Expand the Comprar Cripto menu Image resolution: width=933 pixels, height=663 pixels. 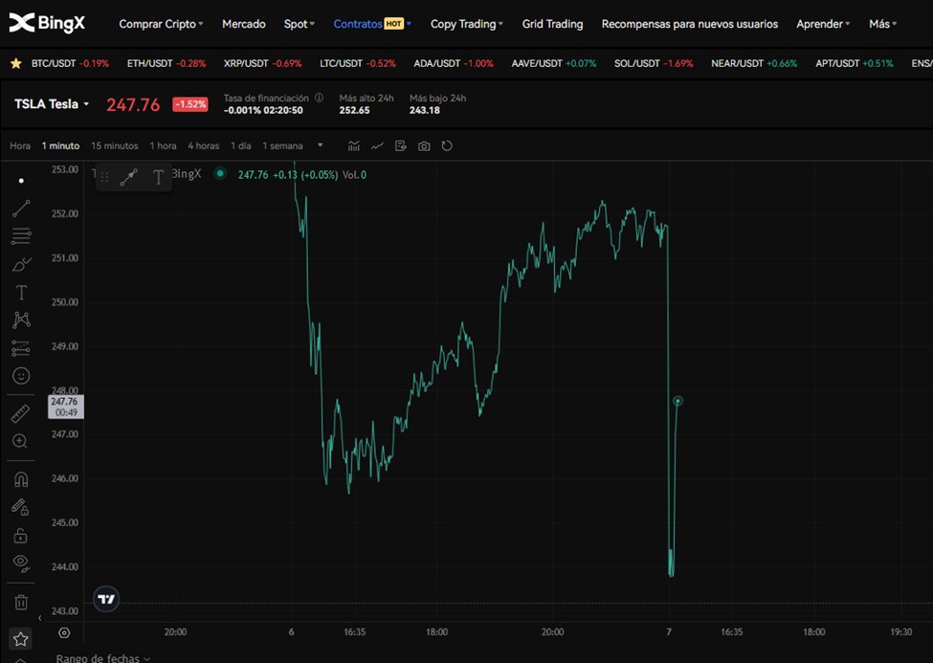click(x=161, y=24)
